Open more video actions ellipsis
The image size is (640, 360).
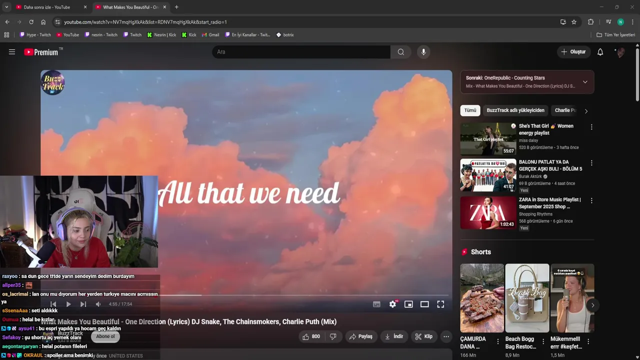coord(446,336)
